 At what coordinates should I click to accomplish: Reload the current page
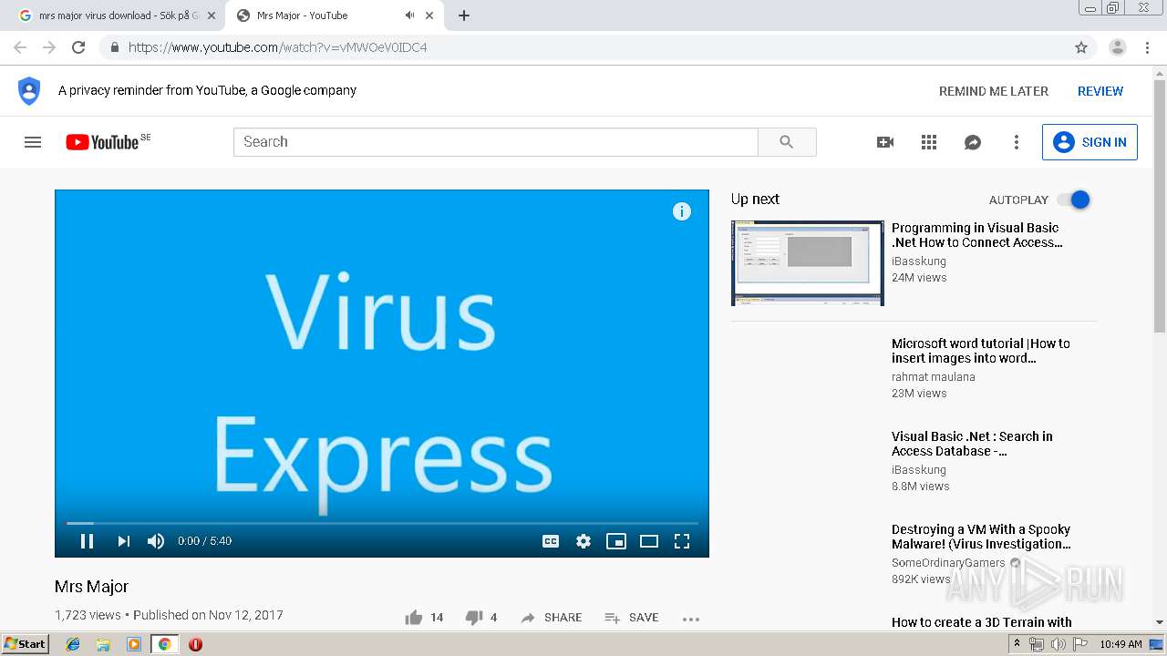(78, 47)
